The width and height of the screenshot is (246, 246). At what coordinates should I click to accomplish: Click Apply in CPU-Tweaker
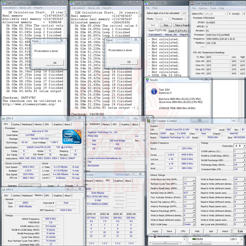[x=155, y=231]
